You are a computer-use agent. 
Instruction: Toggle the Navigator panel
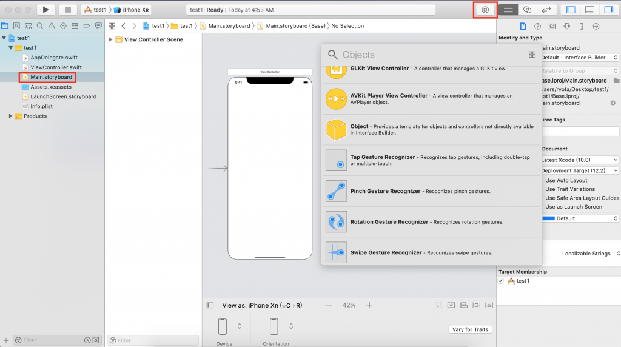(571, 10)
